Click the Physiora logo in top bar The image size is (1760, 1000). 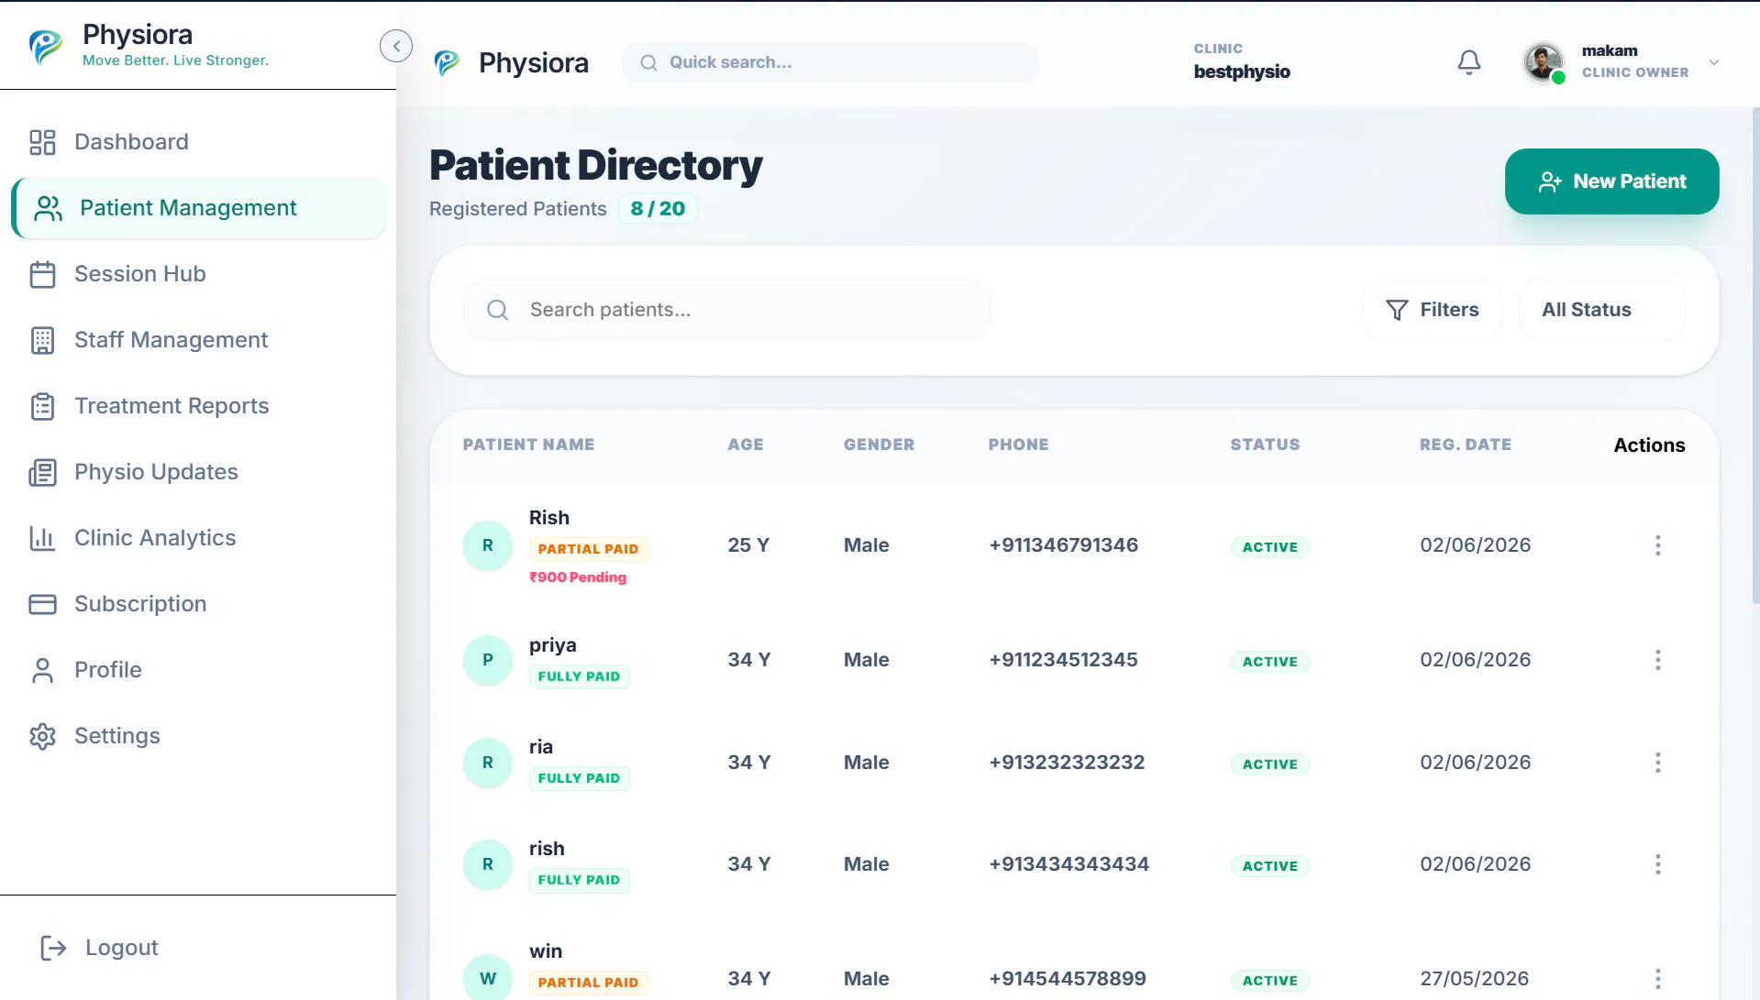point(447,62)
